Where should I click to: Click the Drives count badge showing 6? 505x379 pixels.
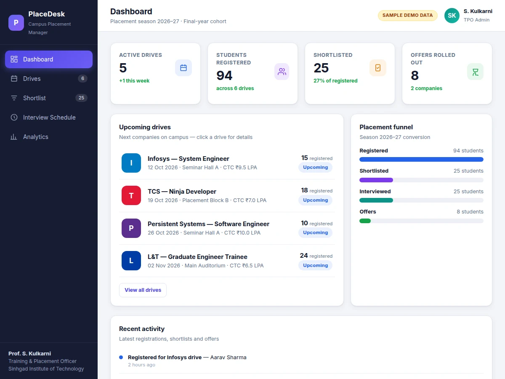[82, 79]
